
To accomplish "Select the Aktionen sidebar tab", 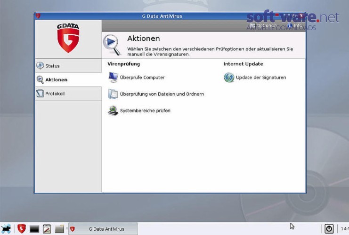I will click(x=68, y=79).
